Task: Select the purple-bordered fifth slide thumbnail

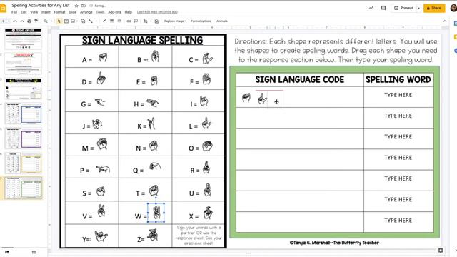Action: coord(24,138)
